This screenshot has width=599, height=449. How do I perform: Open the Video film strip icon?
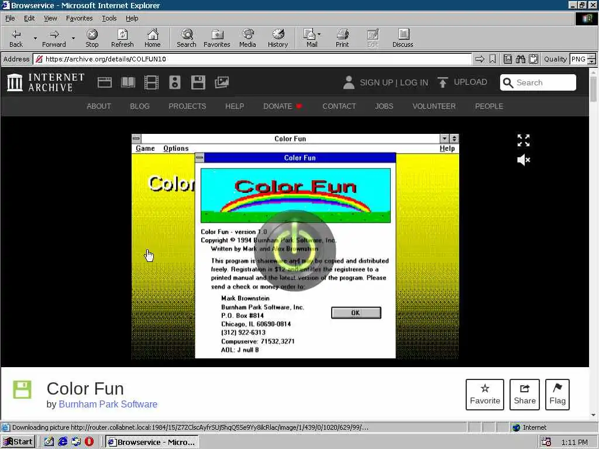(152, 82)
